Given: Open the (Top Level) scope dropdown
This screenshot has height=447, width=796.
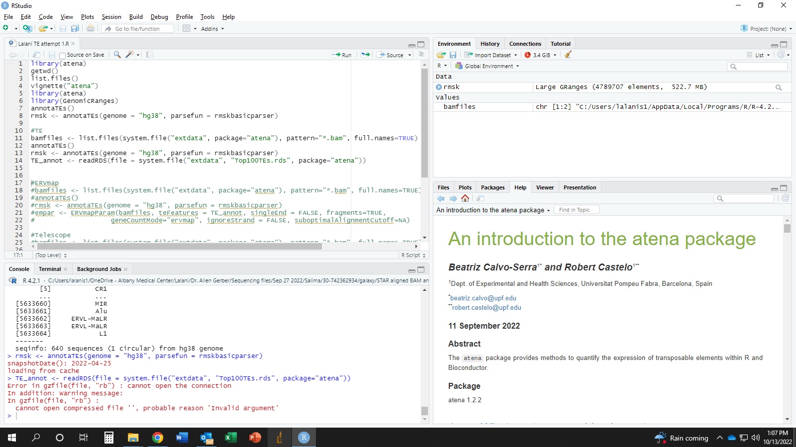Looking at the screenshot, I should coord(51,255).
